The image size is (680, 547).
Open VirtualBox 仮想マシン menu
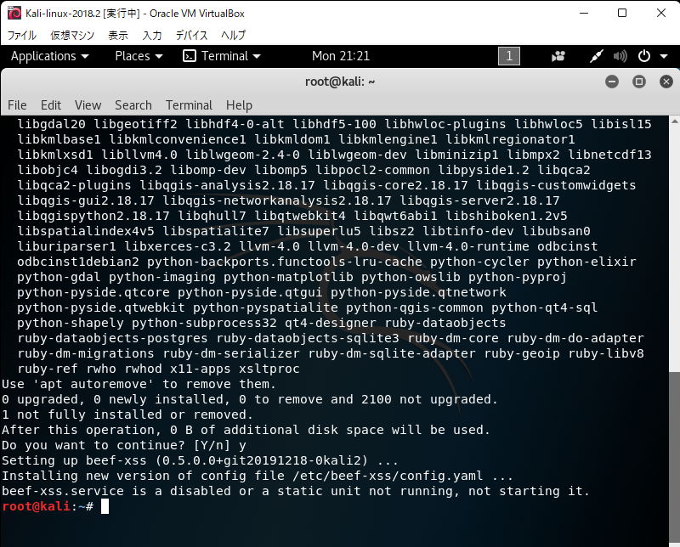coord(72,35)
